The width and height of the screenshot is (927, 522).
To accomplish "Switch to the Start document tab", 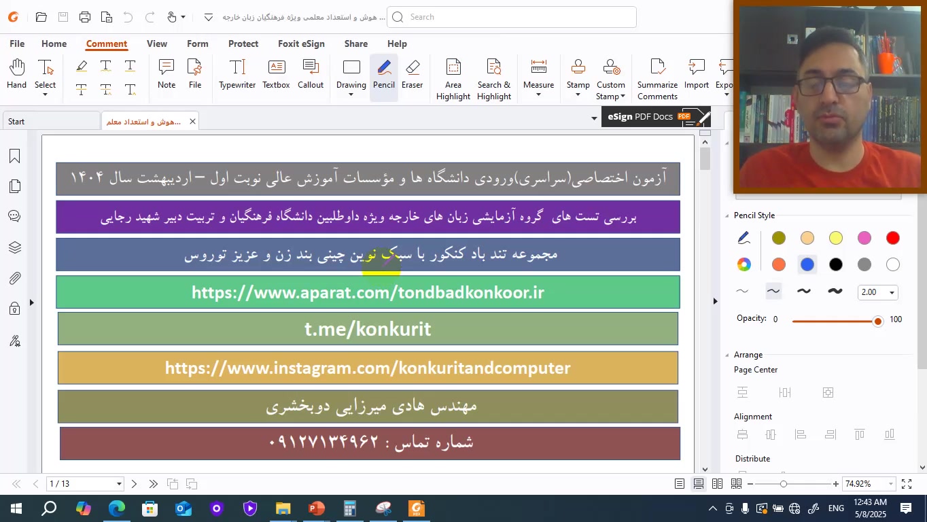I will [x=50, y=122].
